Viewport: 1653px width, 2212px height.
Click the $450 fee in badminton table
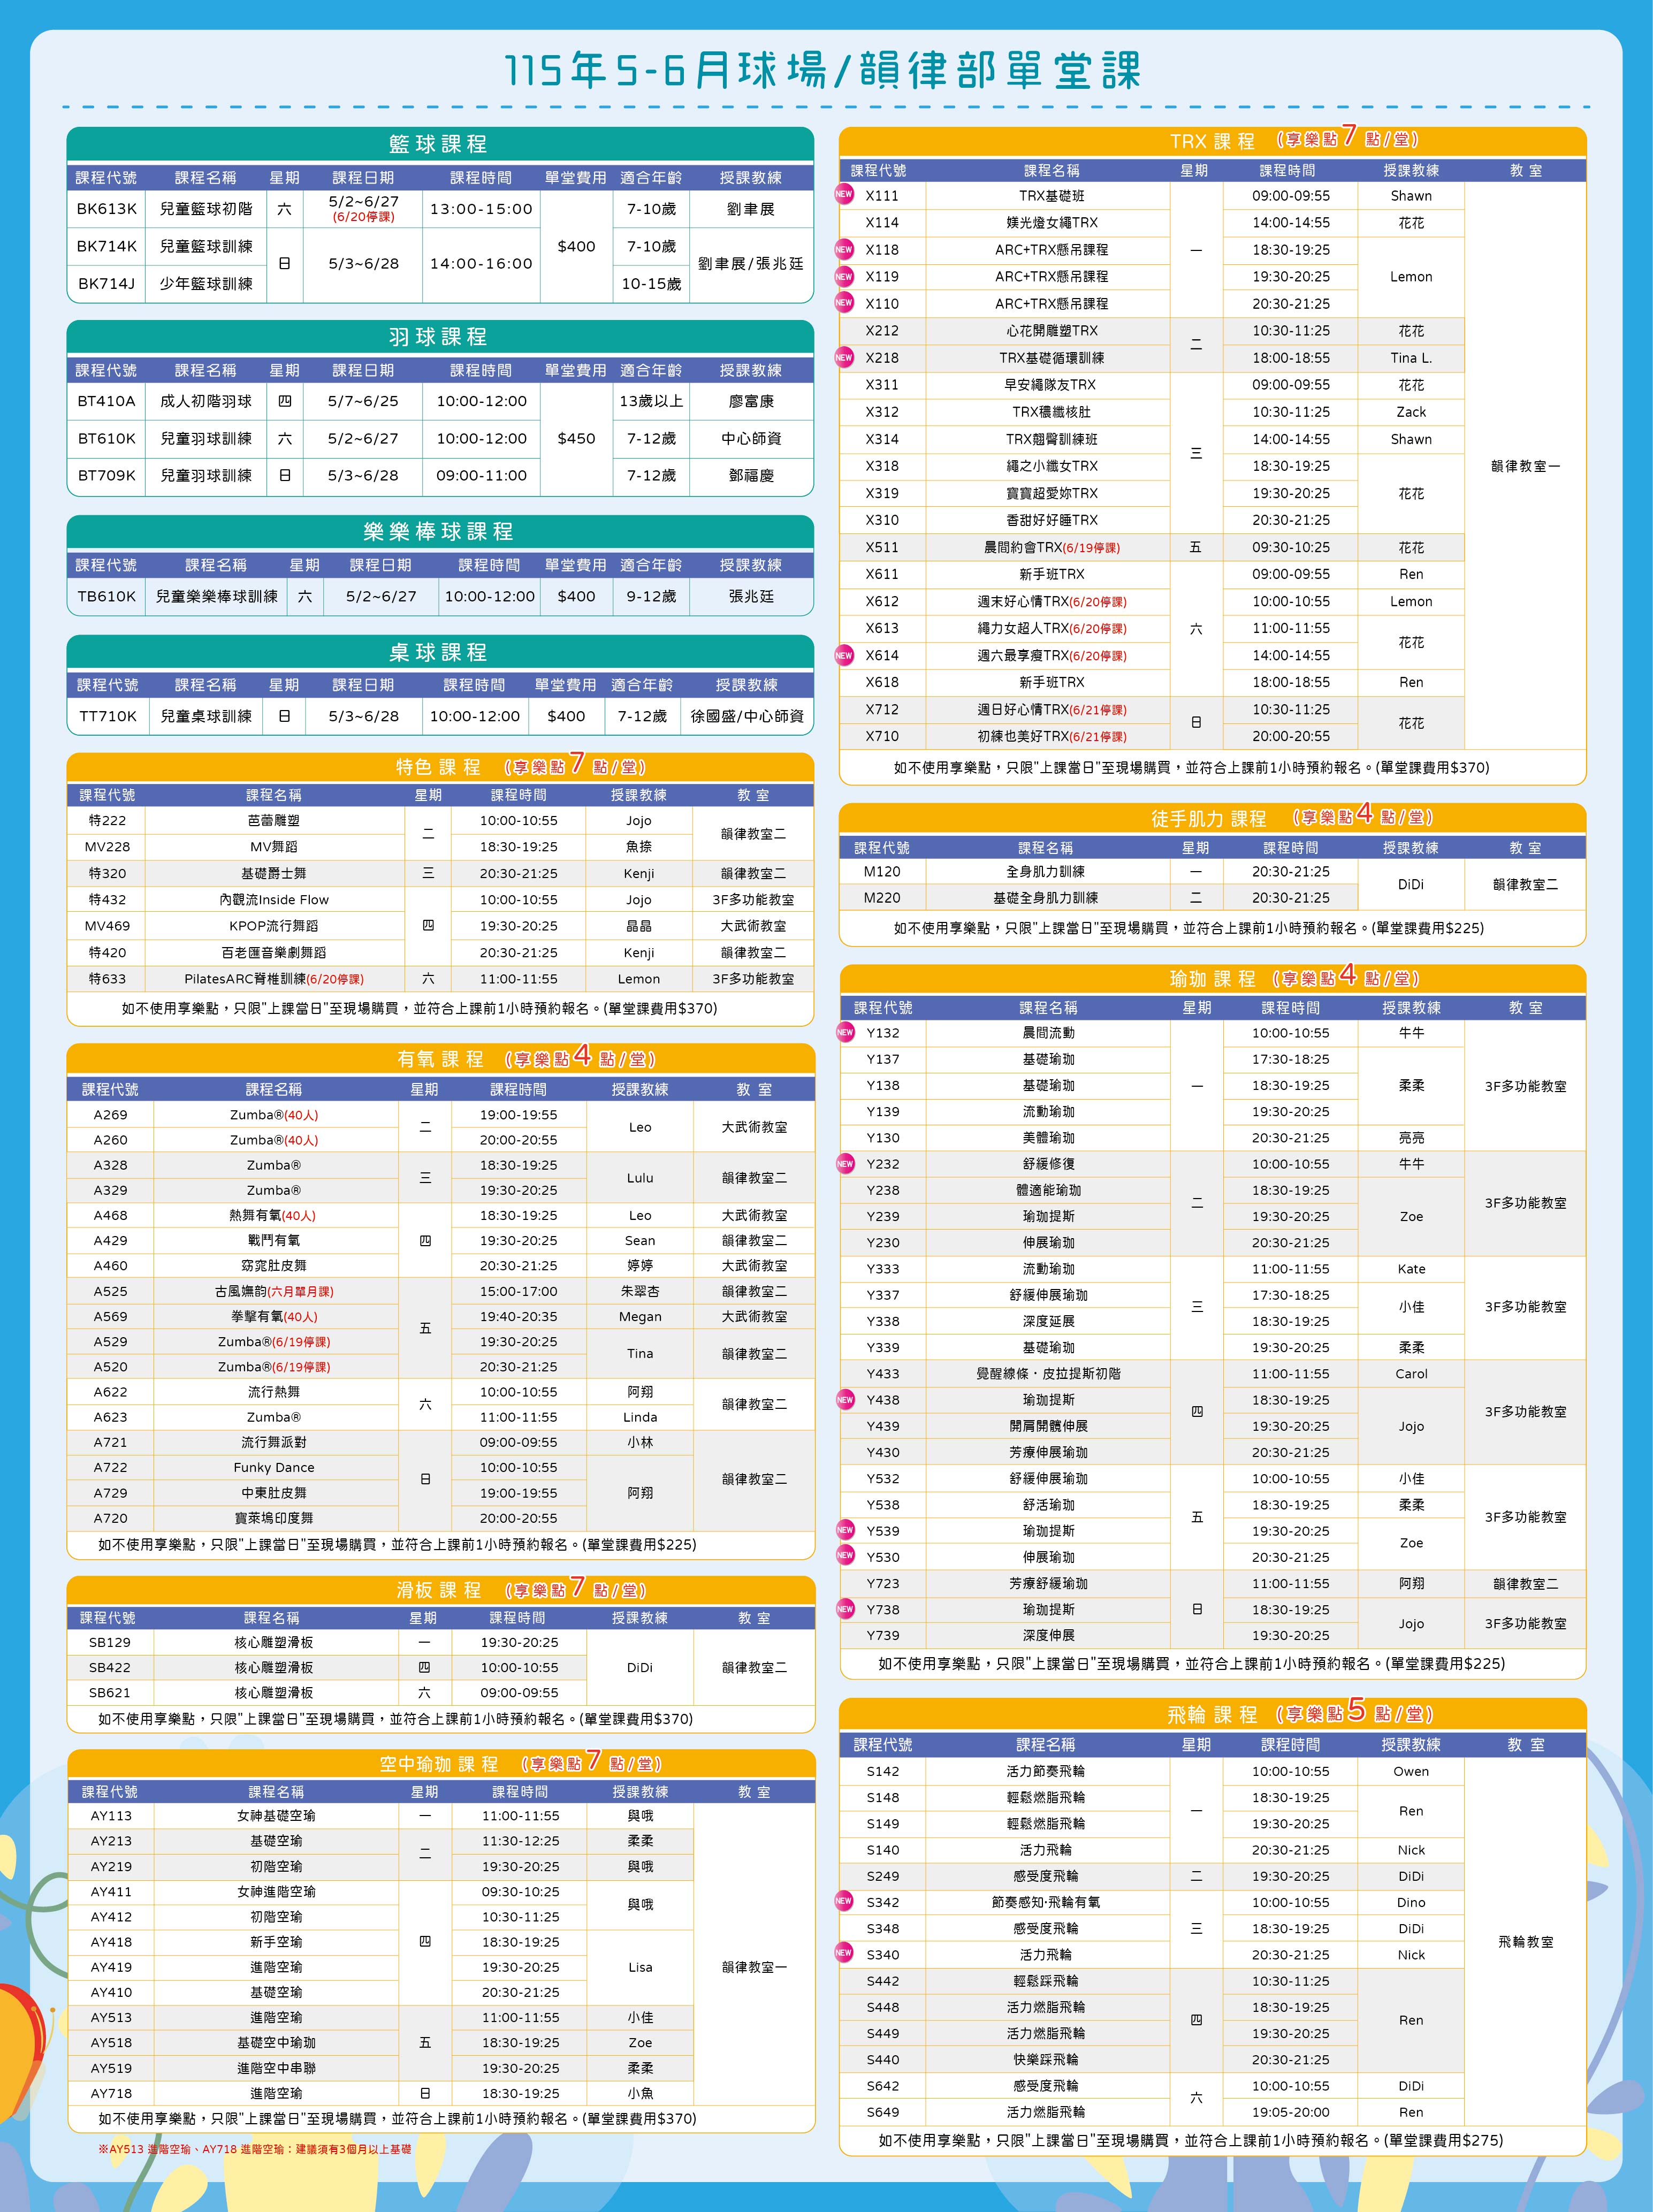pos(577,438)
